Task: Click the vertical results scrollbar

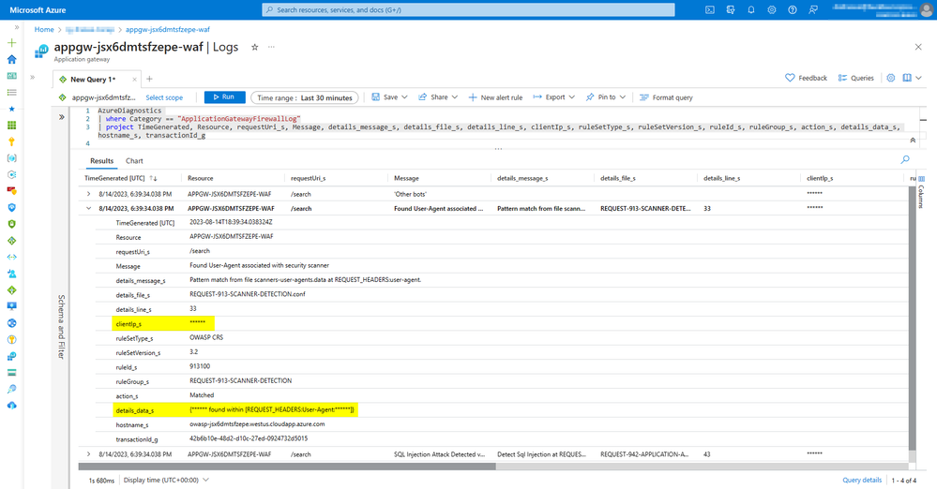Action: pyautogui.click(x=912, y=319)
